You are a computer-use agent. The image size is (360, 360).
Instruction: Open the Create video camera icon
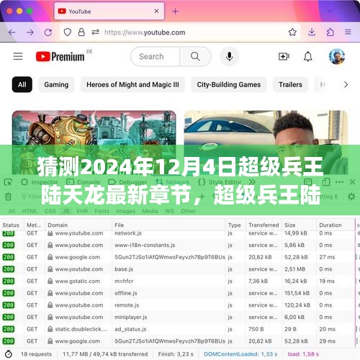point(284,57)
